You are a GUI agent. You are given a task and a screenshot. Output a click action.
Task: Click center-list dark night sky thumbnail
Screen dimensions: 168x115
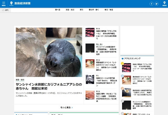point(90,48)
